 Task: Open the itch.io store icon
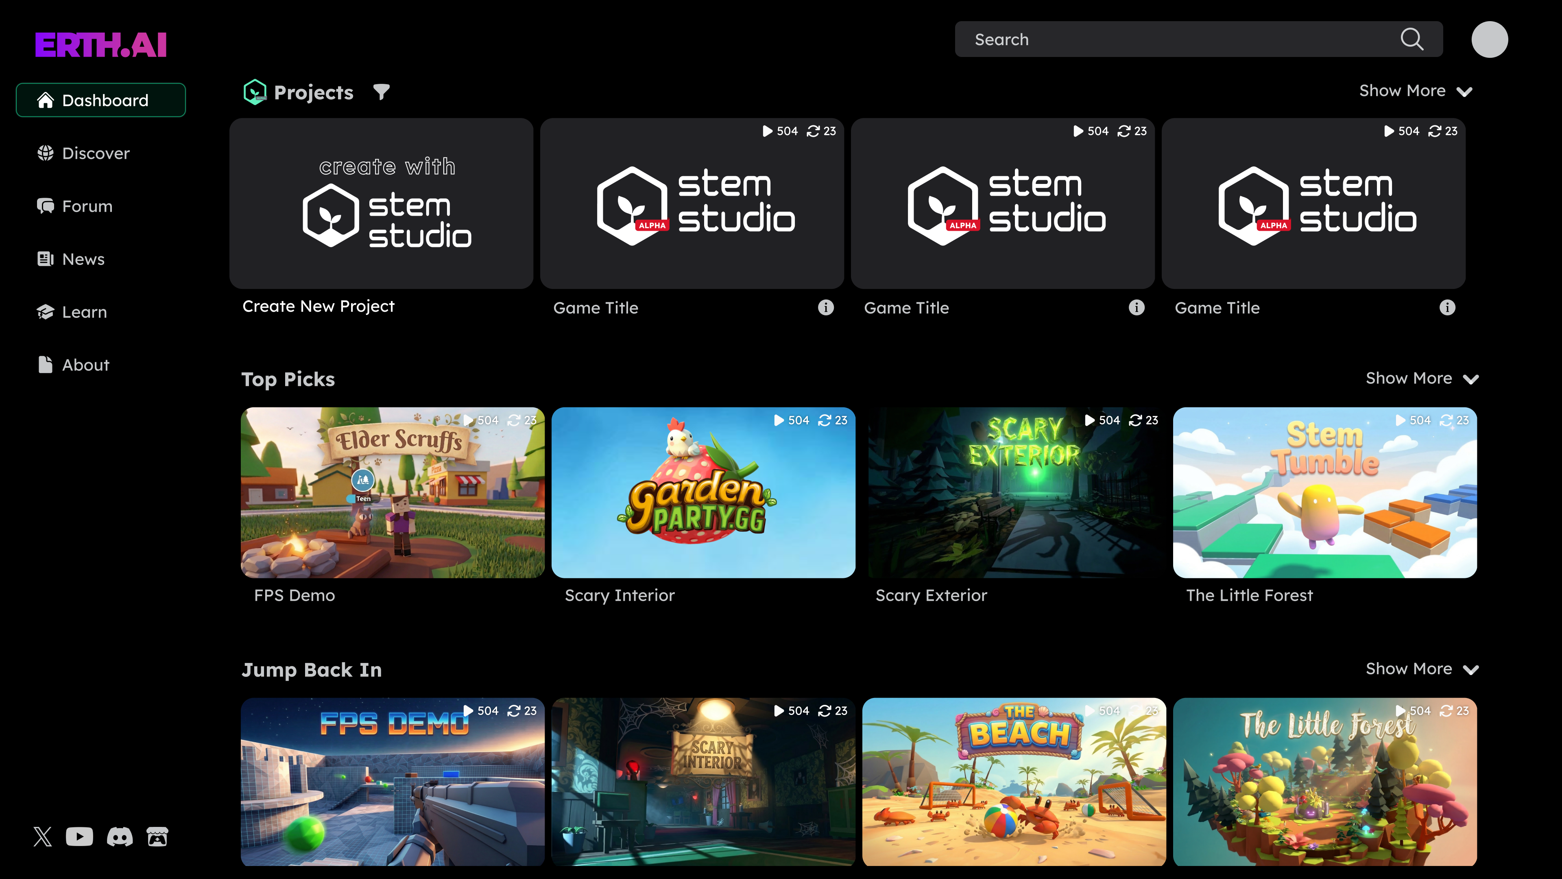coord(158,837)
